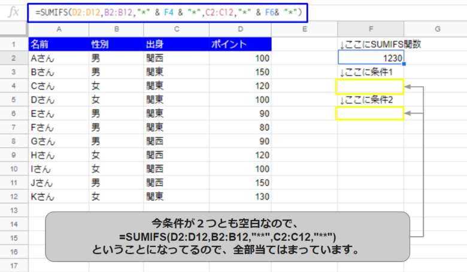Viewport: 467px width, 272px height.
Task: Click the SUMIFS formula bar input
Action: (x=168, y=13)
